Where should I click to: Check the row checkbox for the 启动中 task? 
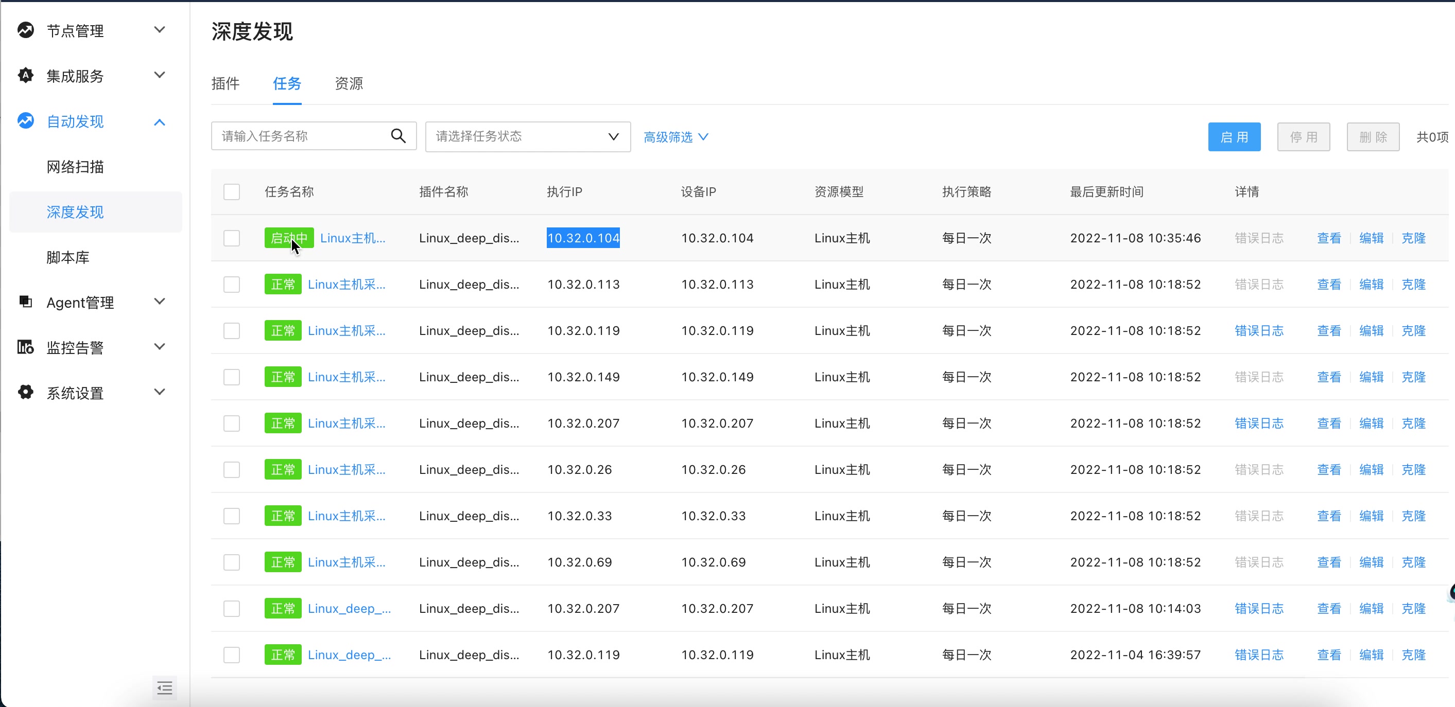tap(232, 238)
